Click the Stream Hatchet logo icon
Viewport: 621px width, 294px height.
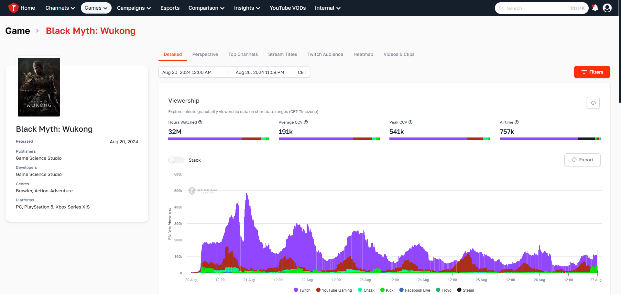pos(13,8)
